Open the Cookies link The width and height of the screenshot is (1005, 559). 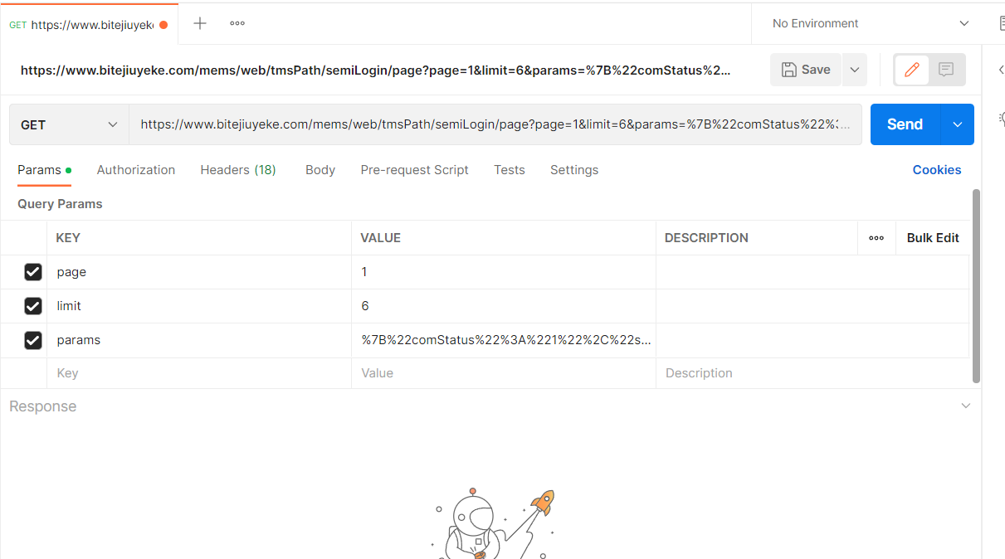(x=937, y=170)
